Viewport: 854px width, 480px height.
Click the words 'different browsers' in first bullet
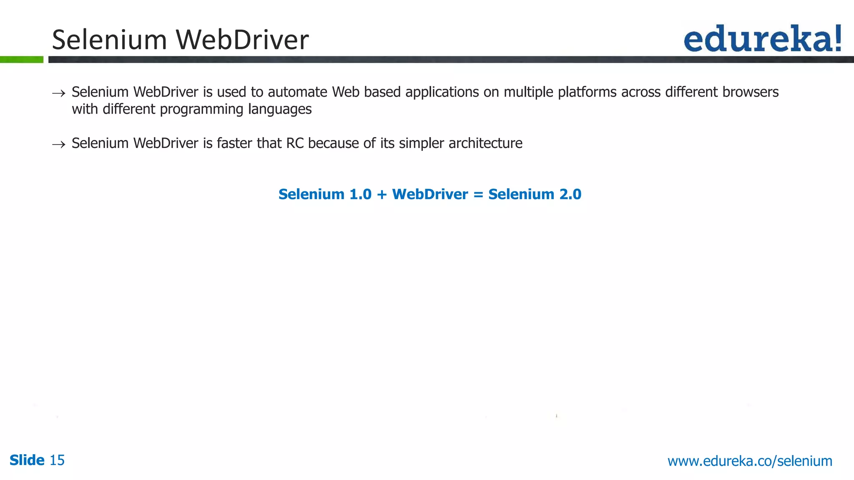tap(721, 92)
